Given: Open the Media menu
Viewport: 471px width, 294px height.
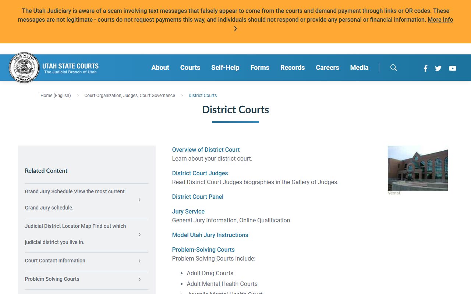Looking at the screenshot, I should tap(359, 68).
